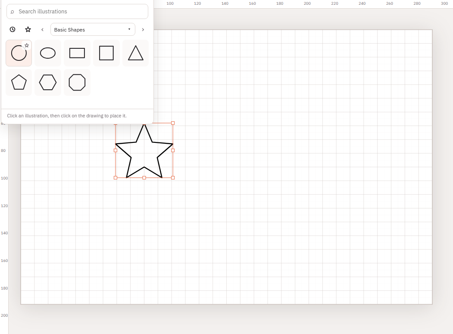Image resolution: width=453 pixels, height=334 pixels.
Task: Go to previous illustration category
Action: click(x=43, y=29)
